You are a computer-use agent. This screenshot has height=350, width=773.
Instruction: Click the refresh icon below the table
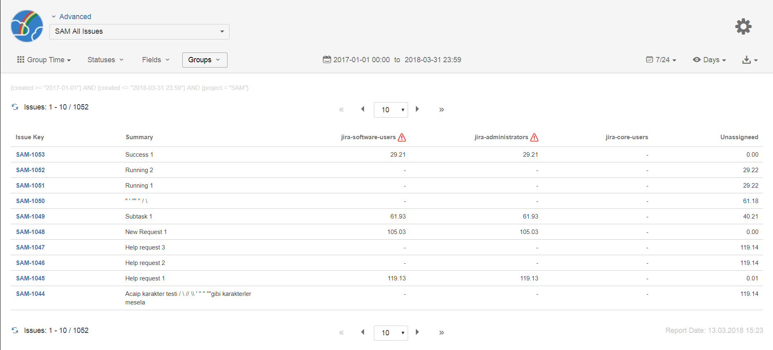tap(15, 330)
